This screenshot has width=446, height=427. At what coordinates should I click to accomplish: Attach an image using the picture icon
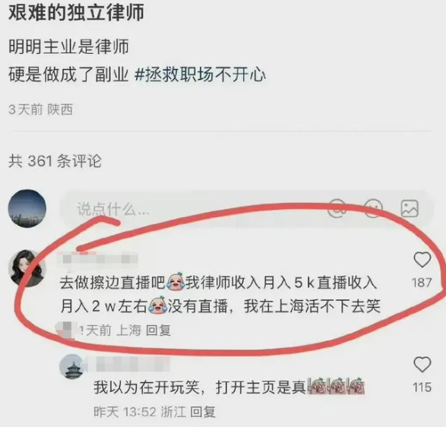410,208
